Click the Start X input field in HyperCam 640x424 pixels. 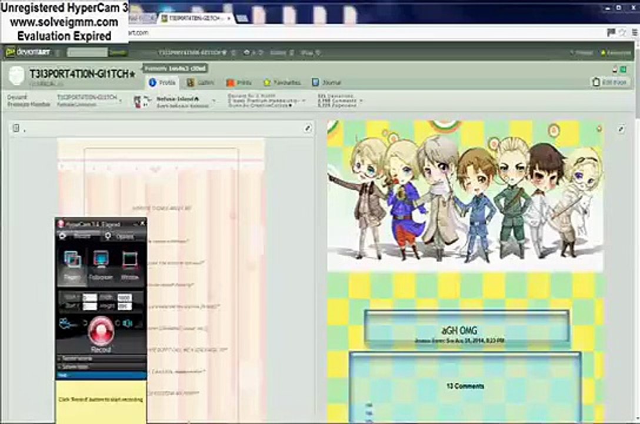pyautogui.click(x=90, y=297)
